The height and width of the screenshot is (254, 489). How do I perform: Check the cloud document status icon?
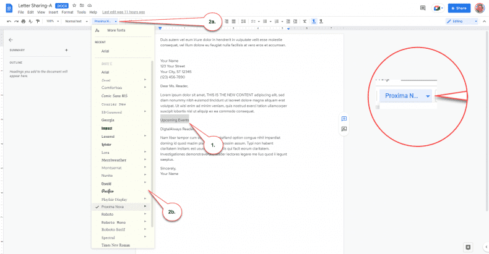(x=90, y=6)
